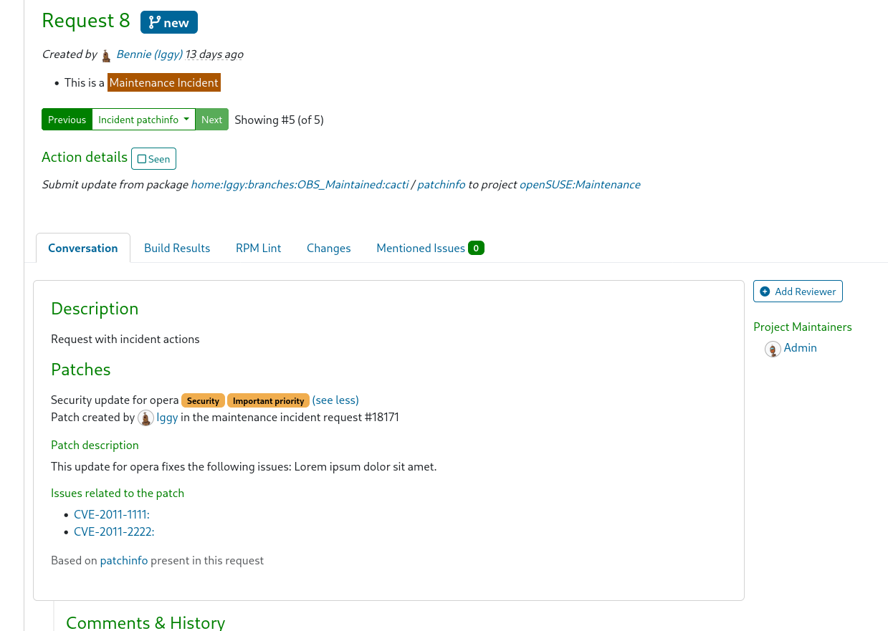
Task: Click Bennie's avatar next to Created by
Action: (x=105, y=54)
